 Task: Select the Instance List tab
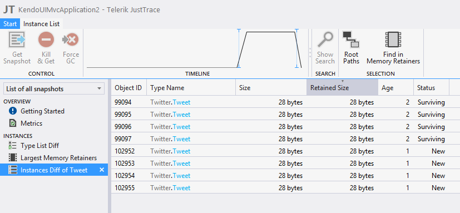(x=41, y=24)
